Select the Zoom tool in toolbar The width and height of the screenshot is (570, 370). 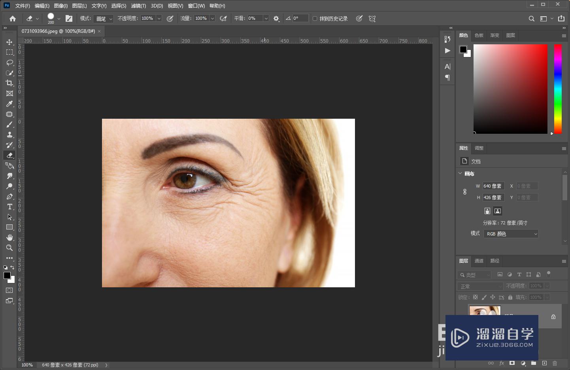9,248
